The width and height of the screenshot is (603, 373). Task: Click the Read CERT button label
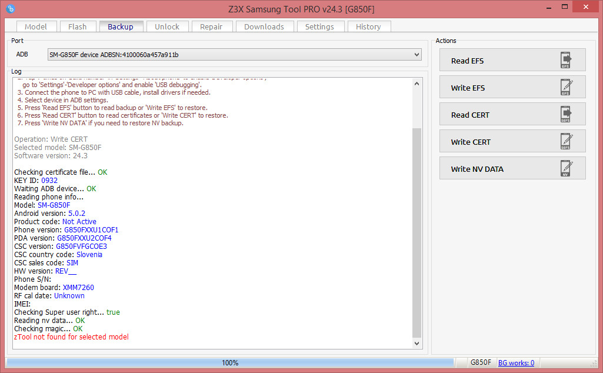(470, 115)
